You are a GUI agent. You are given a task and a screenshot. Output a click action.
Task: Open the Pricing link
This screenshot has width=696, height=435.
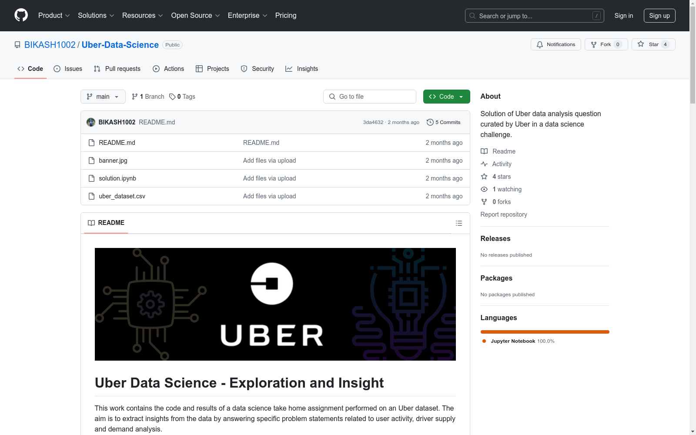point(286,16)
